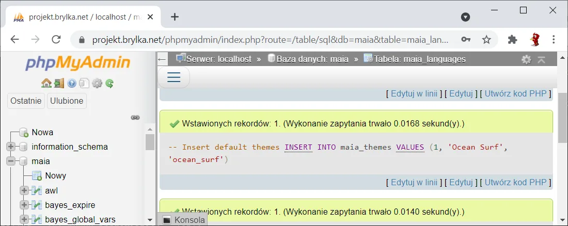Open the phpMyAdmin documentation help icon
This screenshot has width=568, height=226.
(72, 84)
